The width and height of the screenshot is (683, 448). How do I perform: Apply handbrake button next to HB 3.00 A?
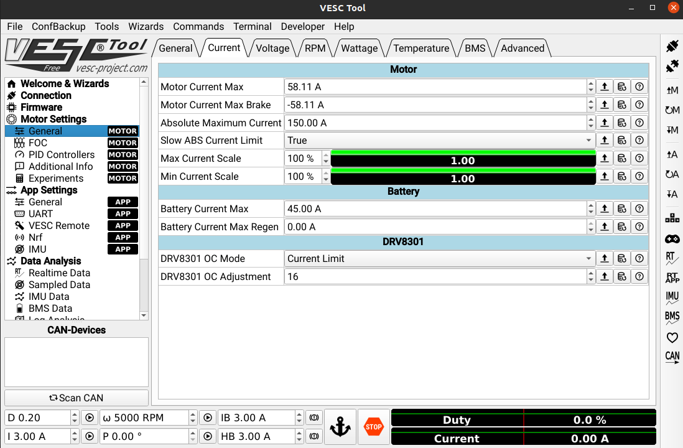(314, 436)
